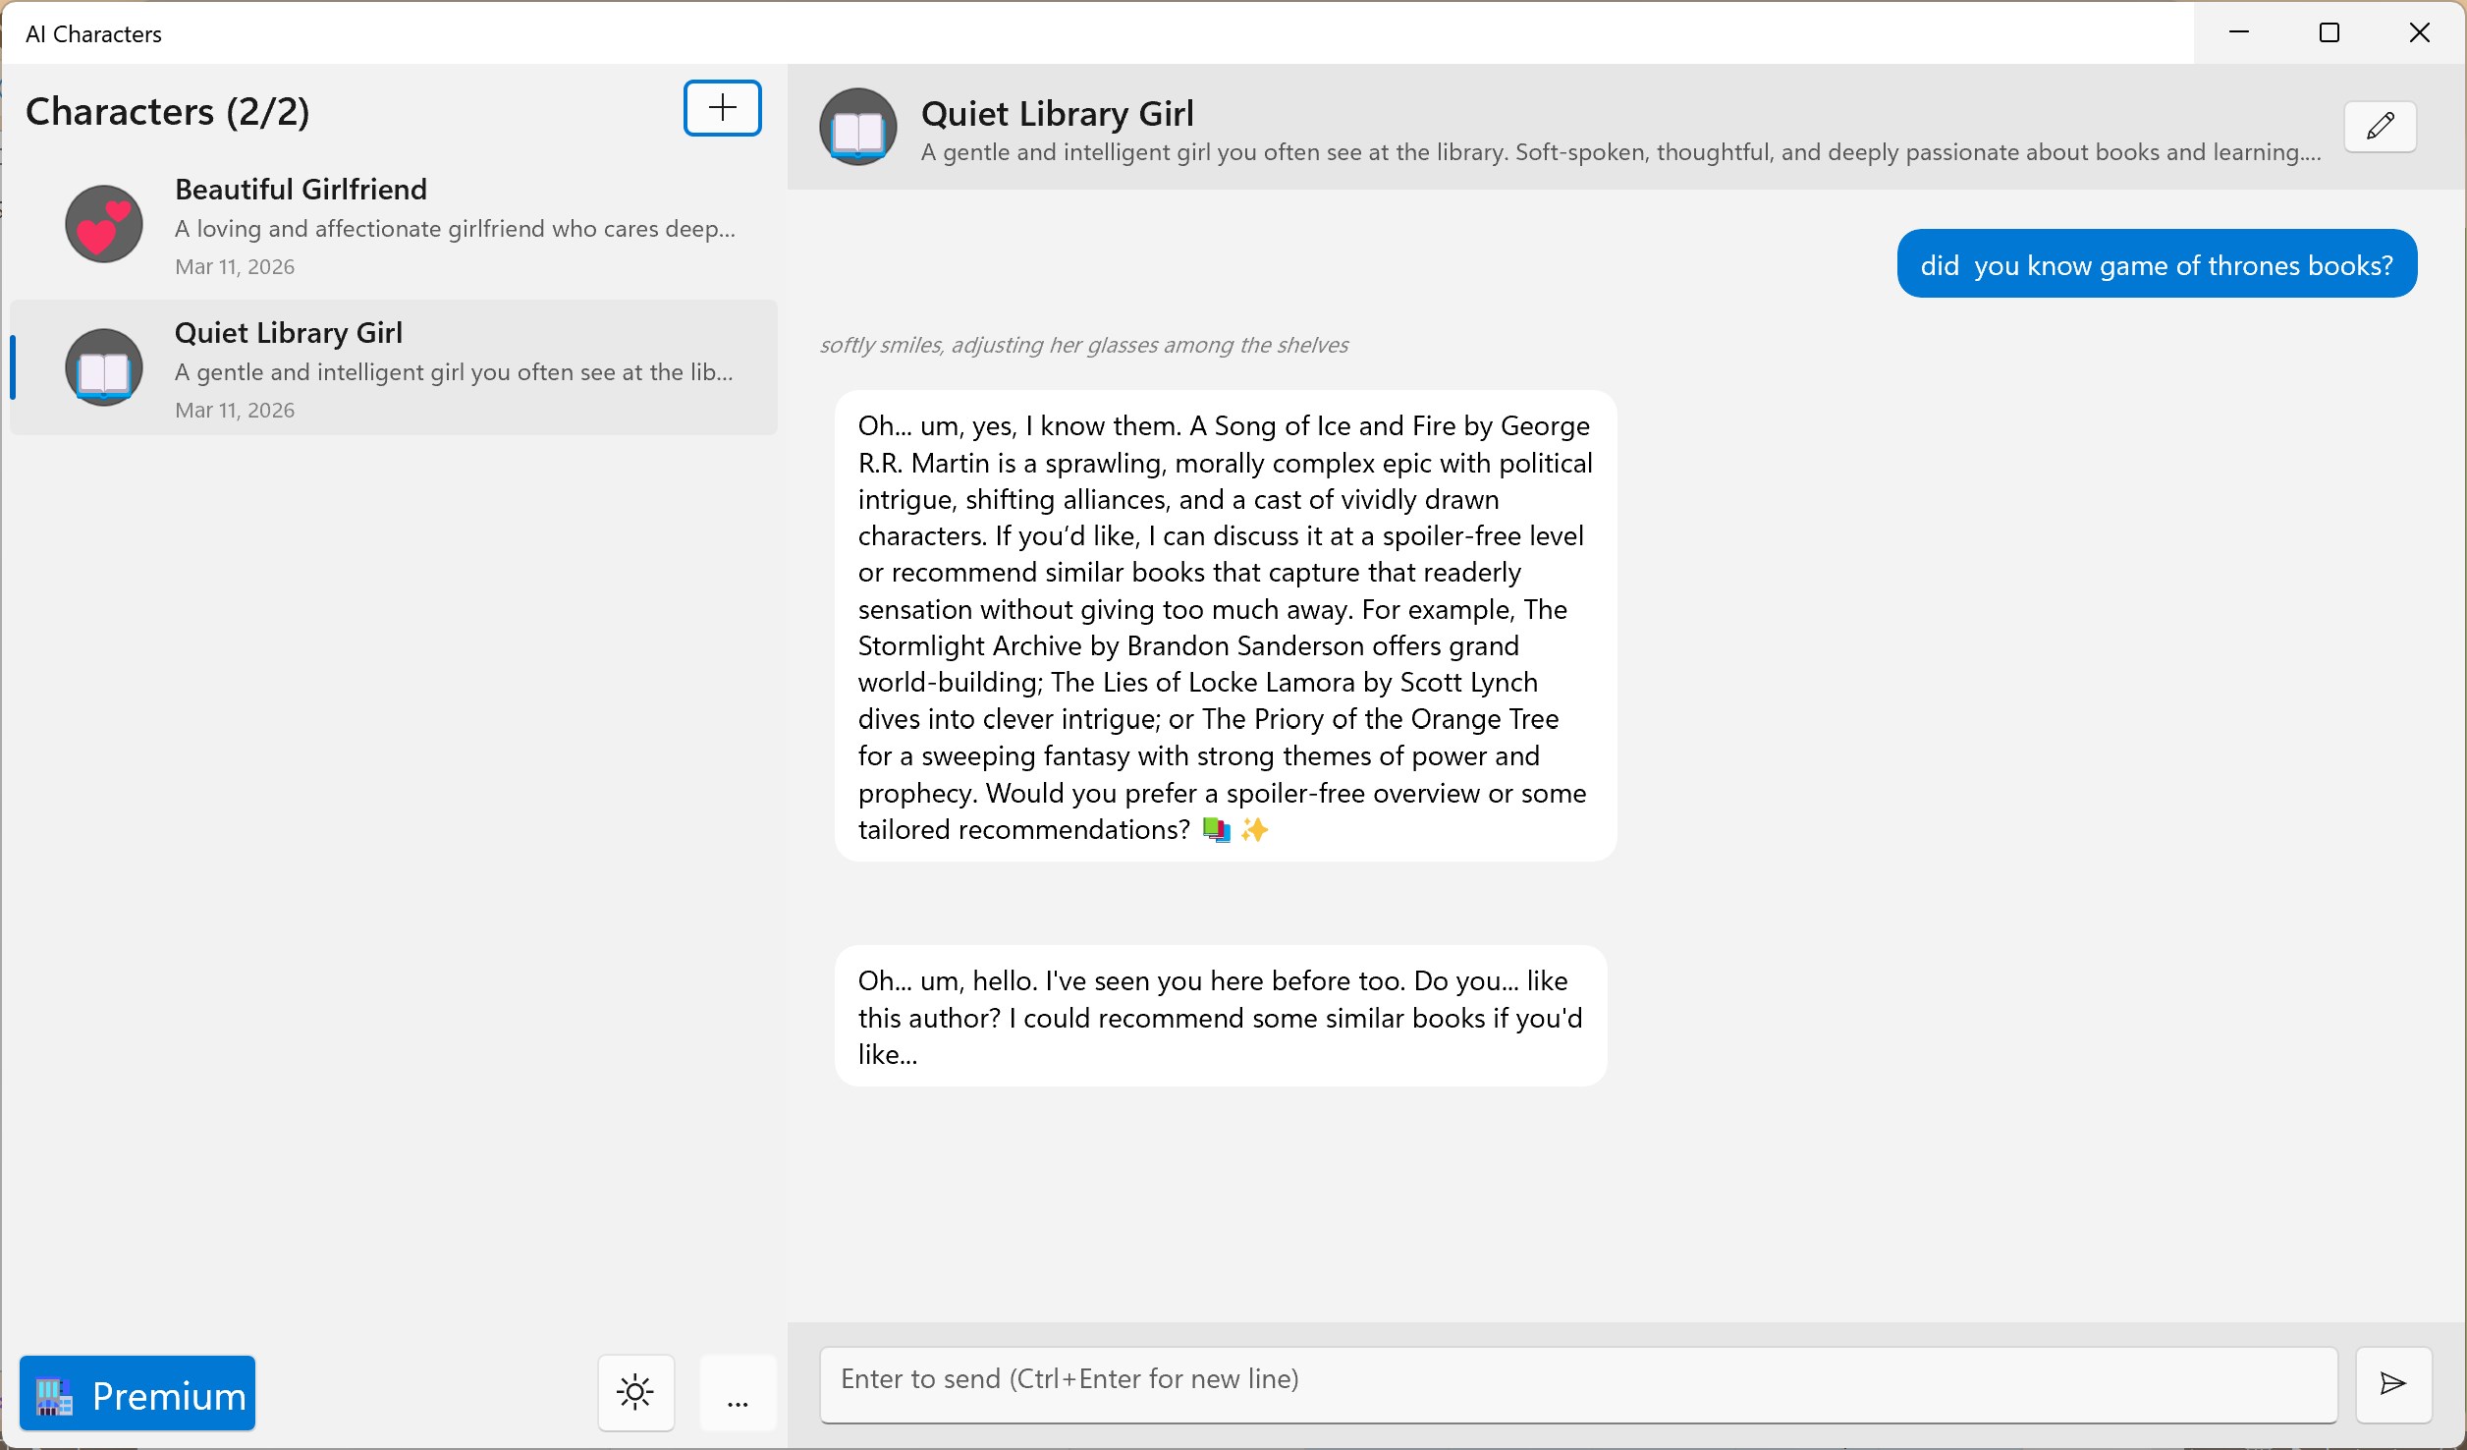Open the Premium upgrade button
Screen dimensions: 2467x1450
(x=137, y=1393)
